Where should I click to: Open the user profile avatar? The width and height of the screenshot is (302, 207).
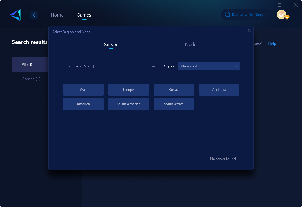(281, 14)
